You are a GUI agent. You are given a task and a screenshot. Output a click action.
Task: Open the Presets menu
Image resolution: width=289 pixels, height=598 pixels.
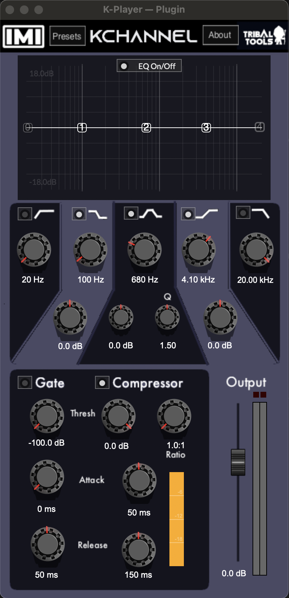pyautogui.click(x=67, y=36)
